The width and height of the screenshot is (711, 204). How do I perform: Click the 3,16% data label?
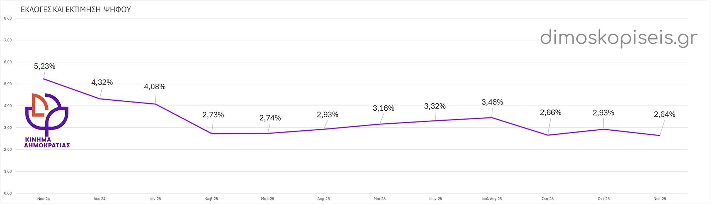point(384,108)
